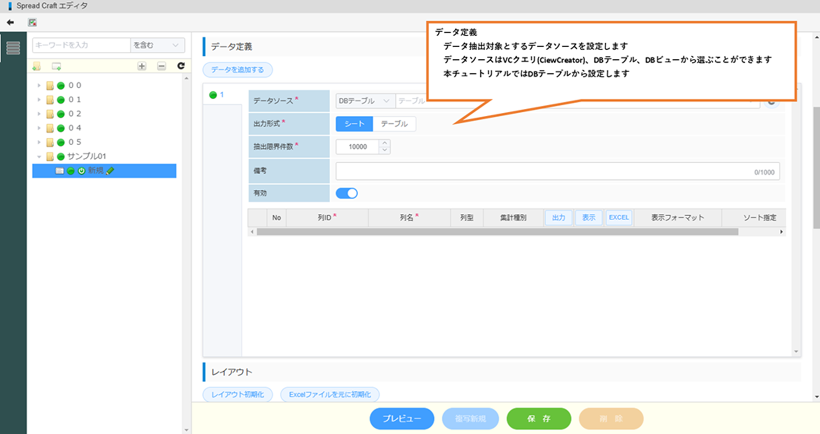Collapse all tree nodes with the minus icon
The image size is (820, 434).
162,66
